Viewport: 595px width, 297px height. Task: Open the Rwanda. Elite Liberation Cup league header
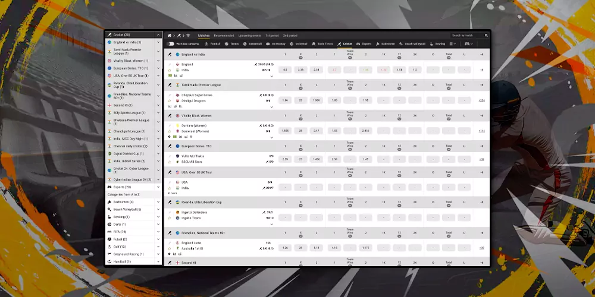click(x=202, y=203)
